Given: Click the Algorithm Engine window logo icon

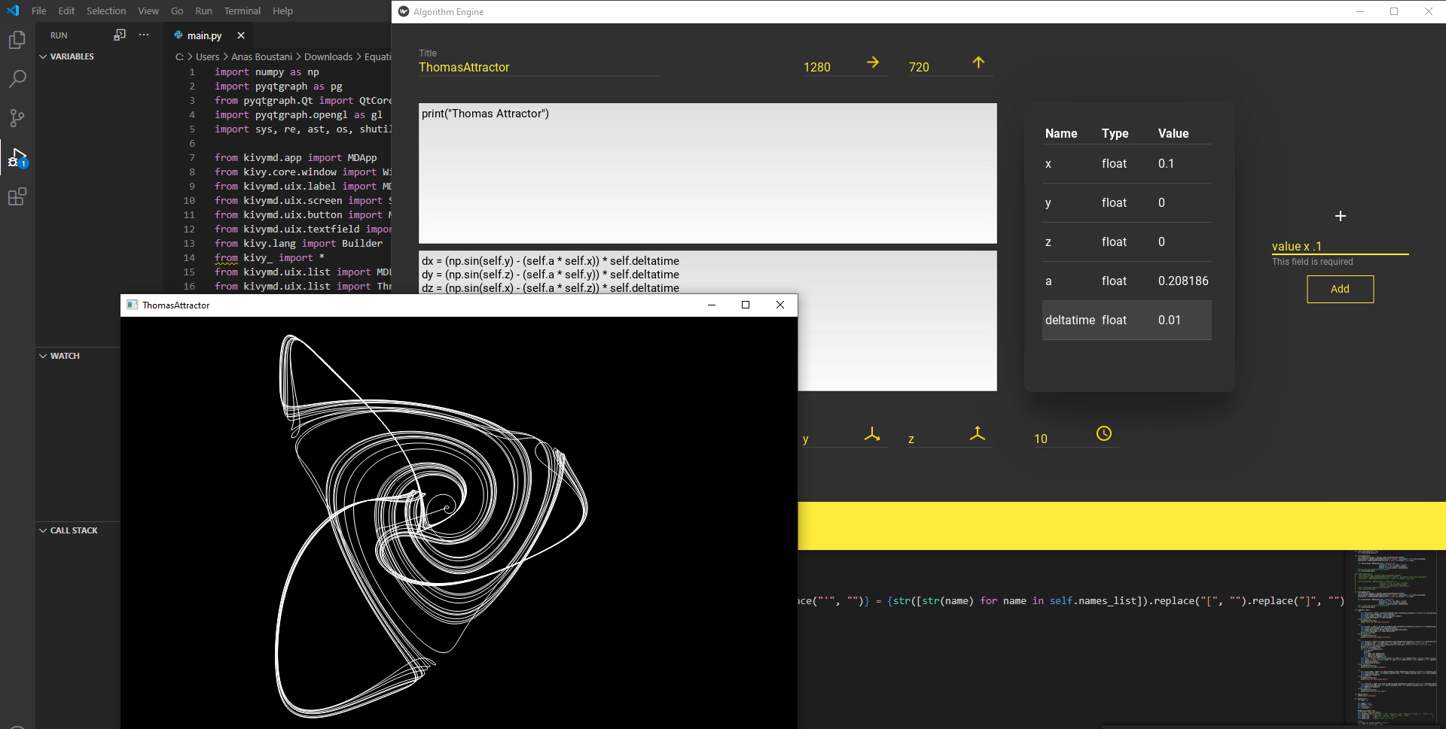Looking at the screenshot, I should pyautogui.click(x=404, y=11).
